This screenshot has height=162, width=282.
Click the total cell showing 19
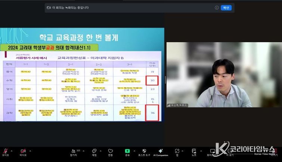pyautogui.click(x=152, y=72)
